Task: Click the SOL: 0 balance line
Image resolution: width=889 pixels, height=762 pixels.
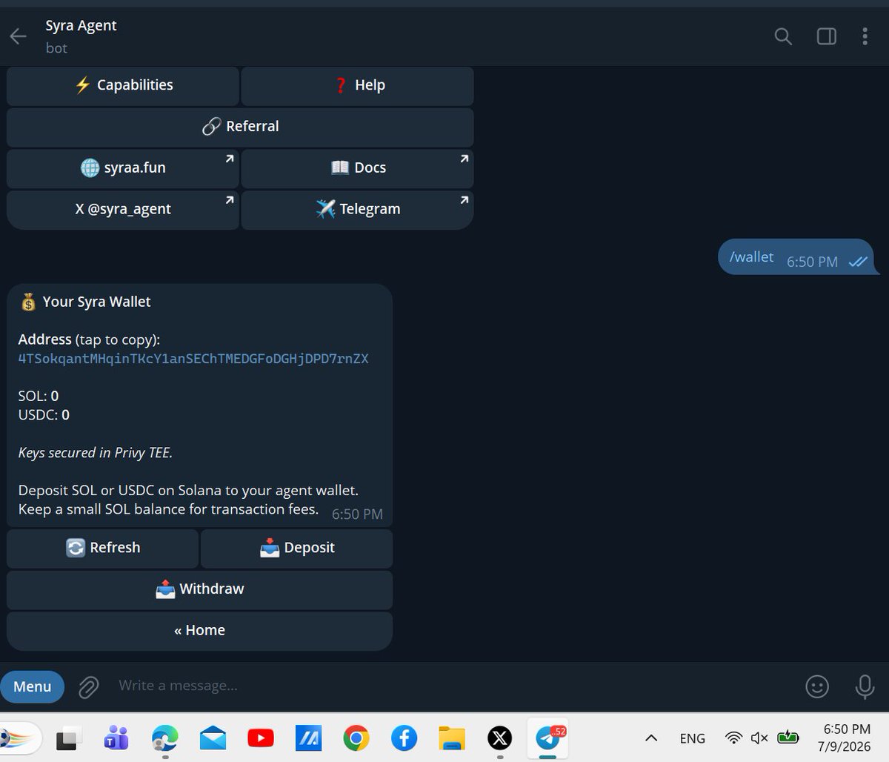Action: point(39,396)
